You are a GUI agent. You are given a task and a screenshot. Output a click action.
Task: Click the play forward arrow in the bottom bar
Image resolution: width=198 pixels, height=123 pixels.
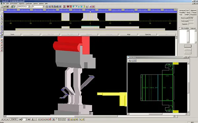pos(7,119)
